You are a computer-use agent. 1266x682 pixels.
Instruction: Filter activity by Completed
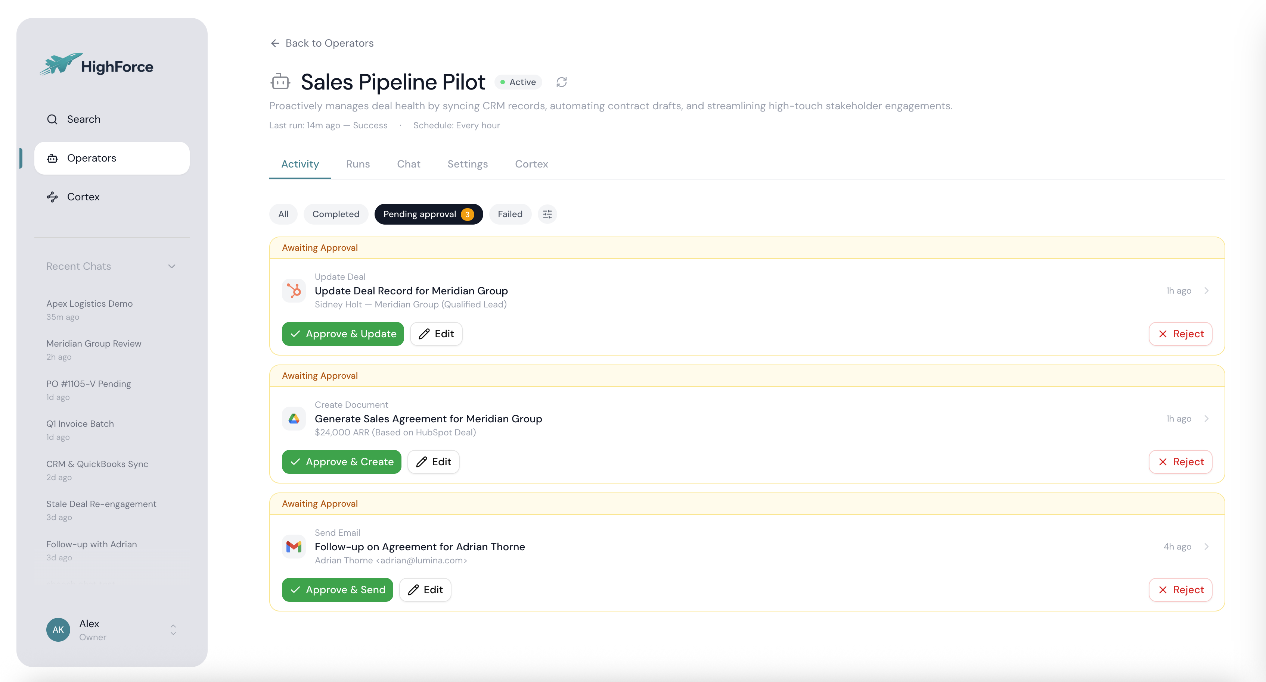(x=336, y=214)
